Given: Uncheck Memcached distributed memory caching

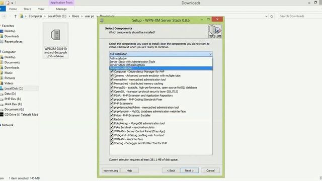Looking at the screenshot, I should coord(112,83).
